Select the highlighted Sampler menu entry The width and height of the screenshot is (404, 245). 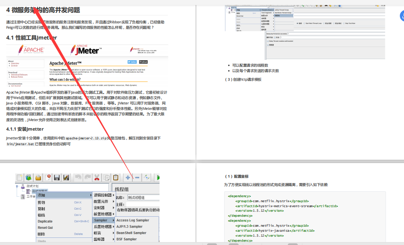[104, 220]
